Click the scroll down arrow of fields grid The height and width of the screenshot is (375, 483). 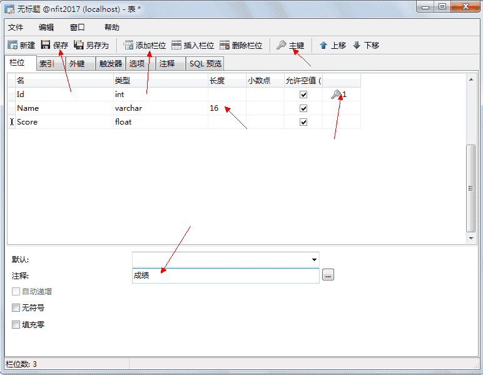click(x=471, y=238)
